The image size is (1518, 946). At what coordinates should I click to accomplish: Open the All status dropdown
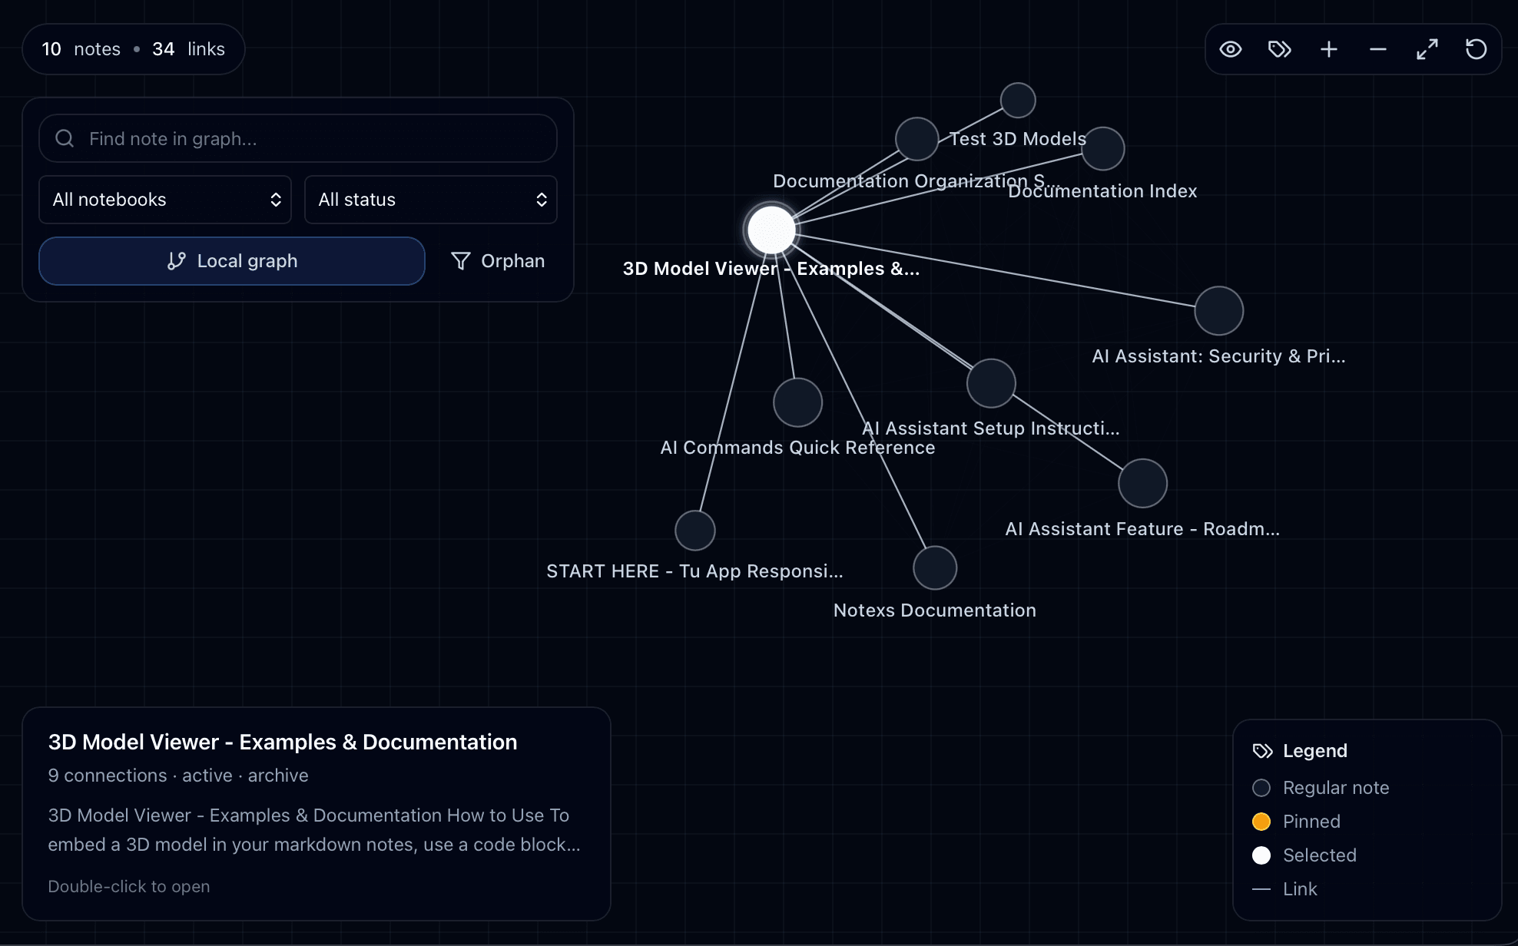[x=431, y=200]
